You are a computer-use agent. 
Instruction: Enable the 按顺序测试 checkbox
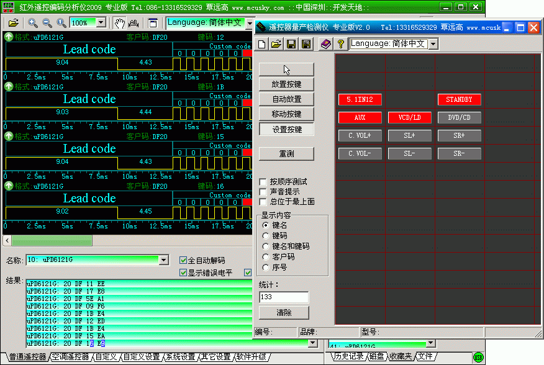point(263,182)
